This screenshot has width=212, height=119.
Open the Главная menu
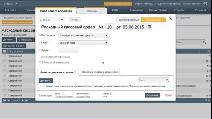click(x=10, y=10)
